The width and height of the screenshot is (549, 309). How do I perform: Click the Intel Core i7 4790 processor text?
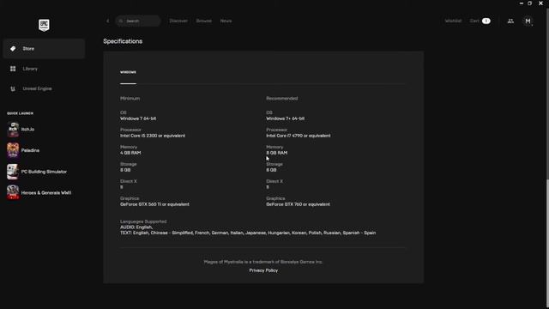pos(299,136)
